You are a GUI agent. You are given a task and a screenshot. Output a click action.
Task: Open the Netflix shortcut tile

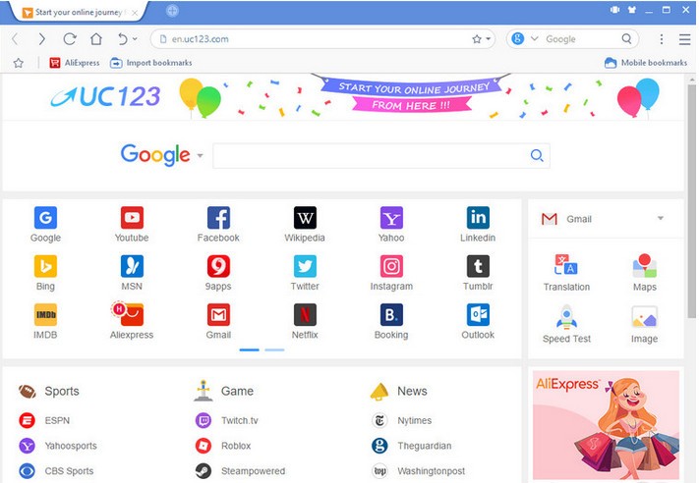point(305,321)
